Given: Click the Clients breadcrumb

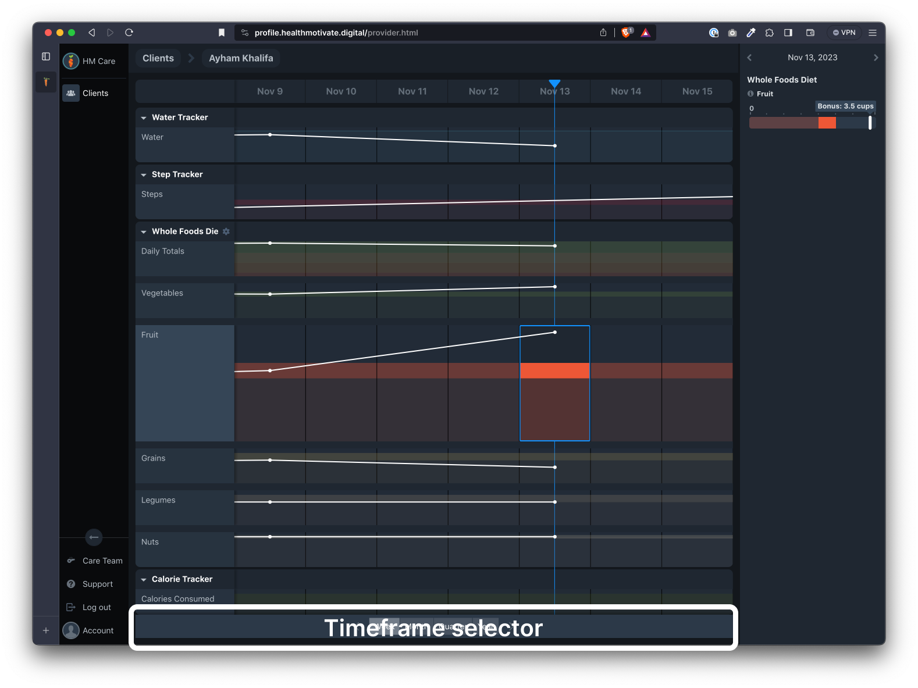Looking at the screenshot, I should pos(158,58).
